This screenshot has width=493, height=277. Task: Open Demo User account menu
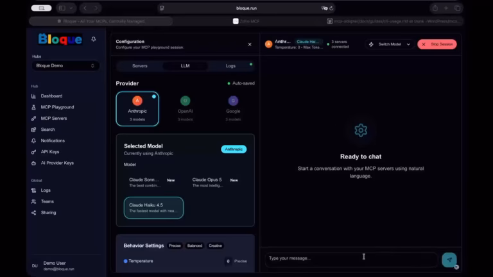(65, 265)
